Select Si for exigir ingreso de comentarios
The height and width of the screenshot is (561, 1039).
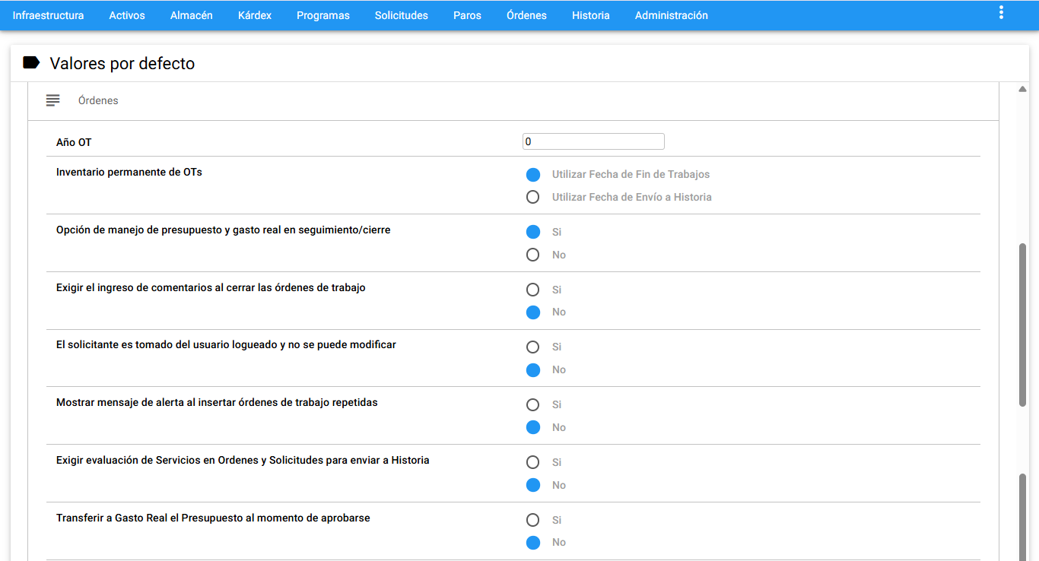tap(533, 290)
